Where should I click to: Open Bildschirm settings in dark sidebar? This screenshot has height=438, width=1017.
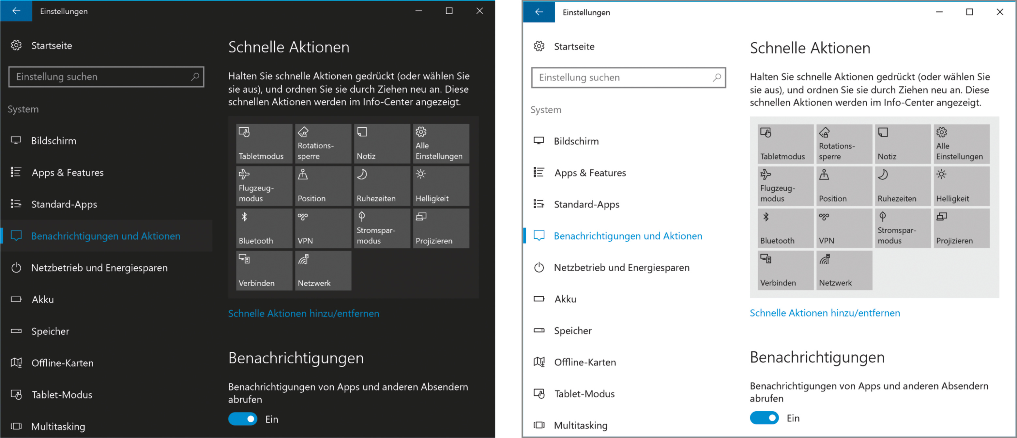pyautogui.click(x=54, y=141)
